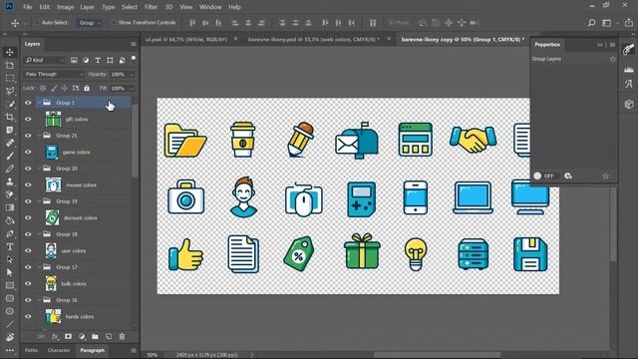Open the Edit Toolbar three-dots menu
This screenshot has height=359, width=638.
click(x=10, y=350)
